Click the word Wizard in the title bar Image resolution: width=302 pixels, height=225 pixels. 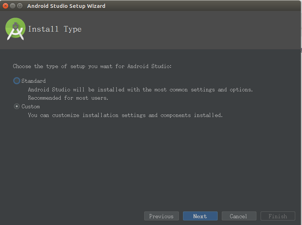click(x=96, y=6)
